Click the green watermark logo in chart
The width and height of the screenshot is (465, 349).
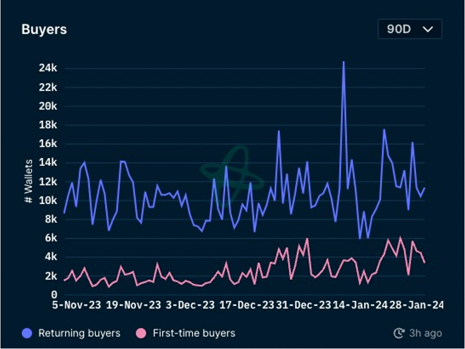point(232,174)
